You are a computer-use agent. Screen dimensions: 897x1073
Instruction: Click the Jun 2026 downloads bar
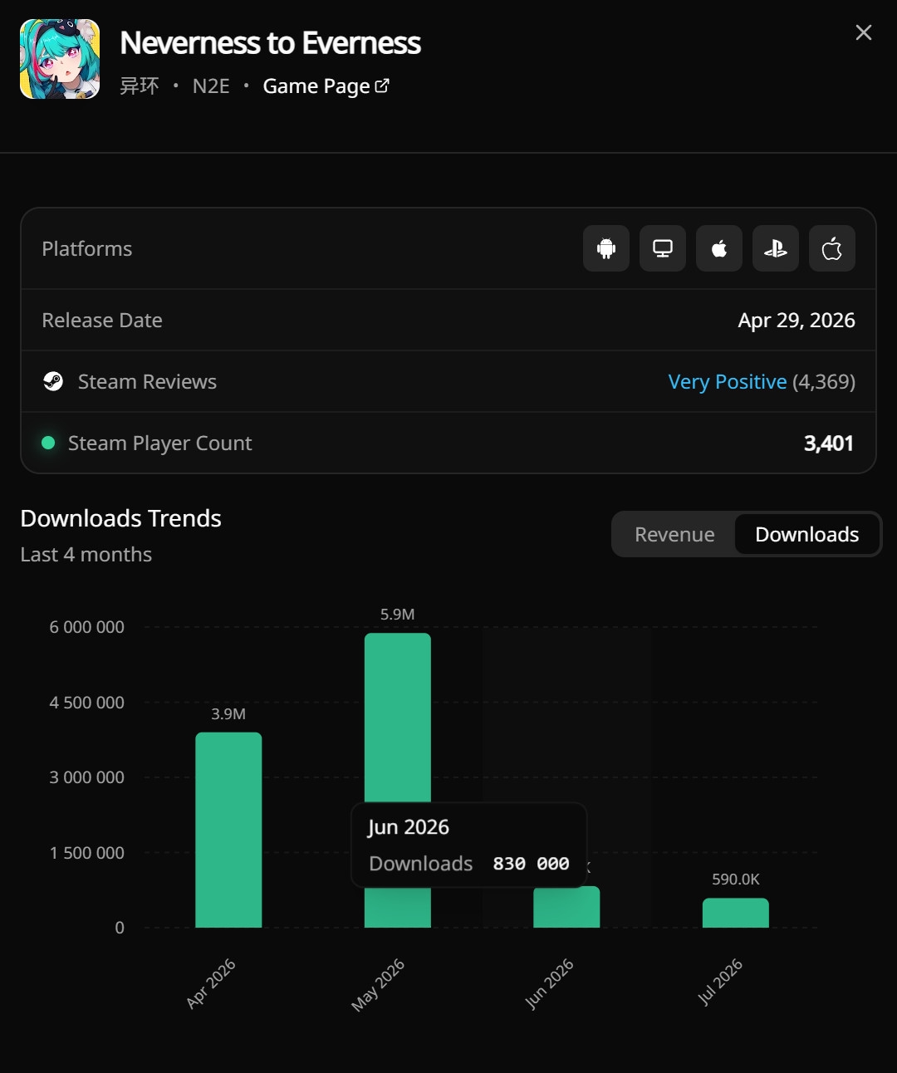coord(566,907)
